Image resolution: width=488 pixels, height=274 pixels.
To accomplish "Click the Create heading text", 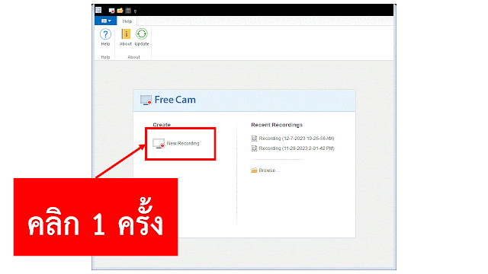I will tap(162, 125).
